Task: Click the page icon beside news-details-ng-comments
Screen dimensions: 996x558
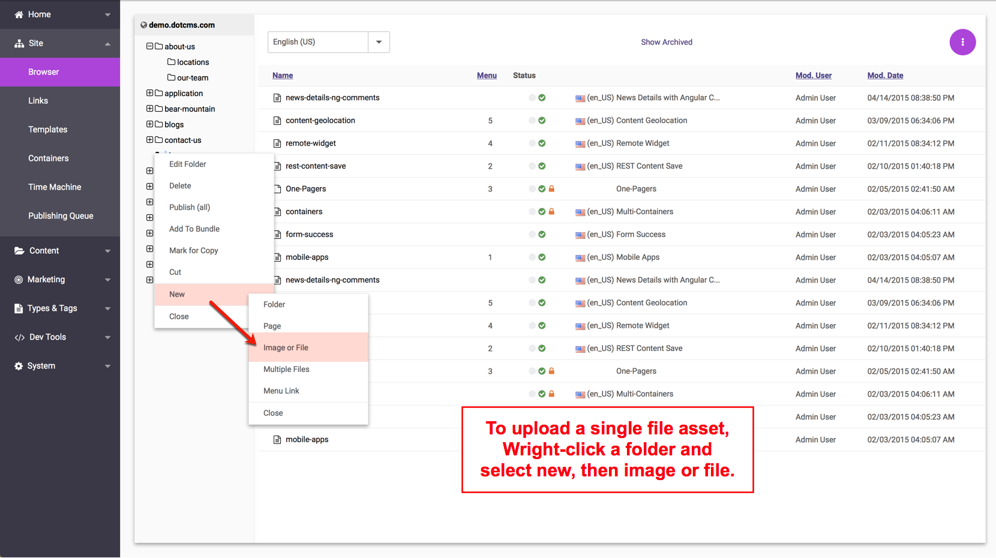Action: click(277, 98)
